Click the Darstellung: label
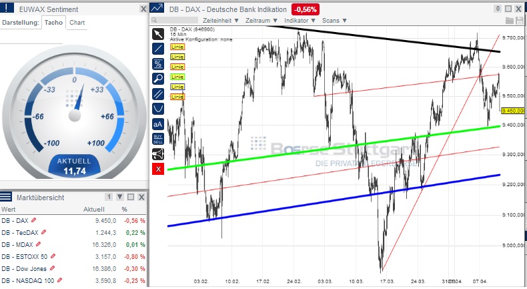 (x=21, y=23)
